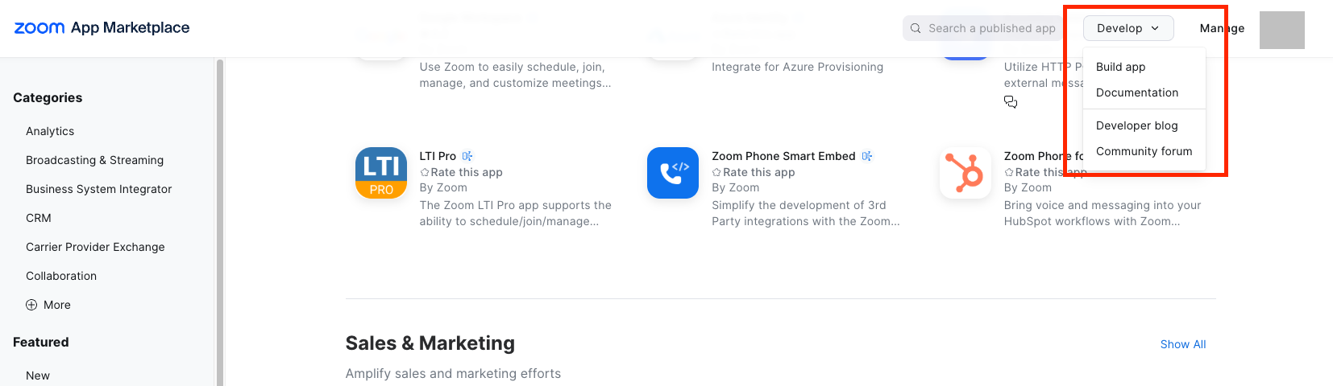Screen dimensions: 1333x386
Task: Select Build app from Develop menu
Action: pos(1120,67)
